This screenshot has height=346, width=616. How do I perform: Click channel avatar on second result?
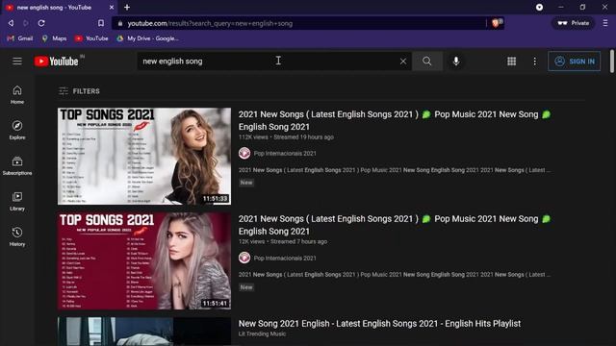pyautogui.click(x=244, y=258)
